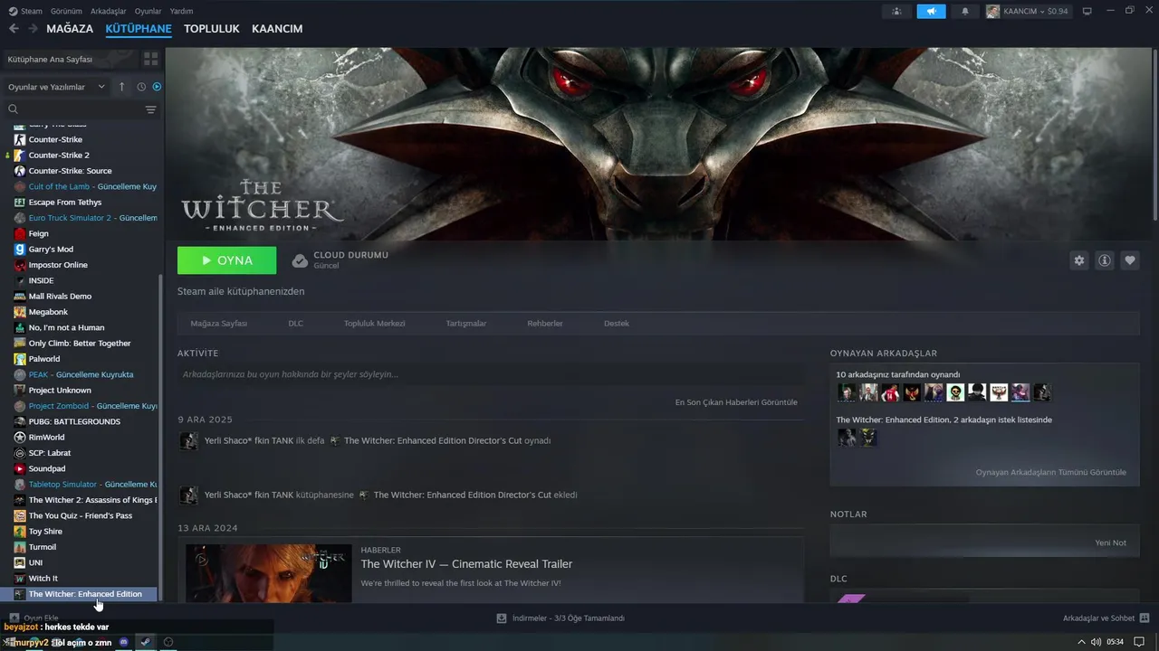Go to the MAĞAZA tab
Image resolution: width=1159 pixels, height=651 pixels.
pyautogui.click(x=70, y=29)
